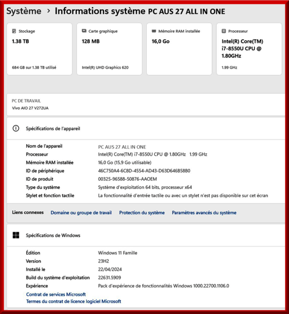Select Système d'exploitation 64 bits value

click(x=145, y=187)
